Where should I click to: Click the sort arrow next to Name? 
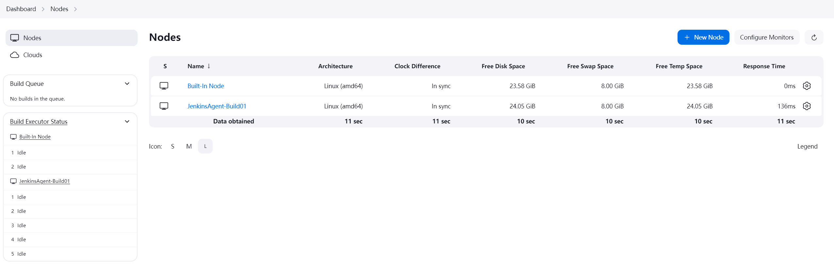click(209, 66)
